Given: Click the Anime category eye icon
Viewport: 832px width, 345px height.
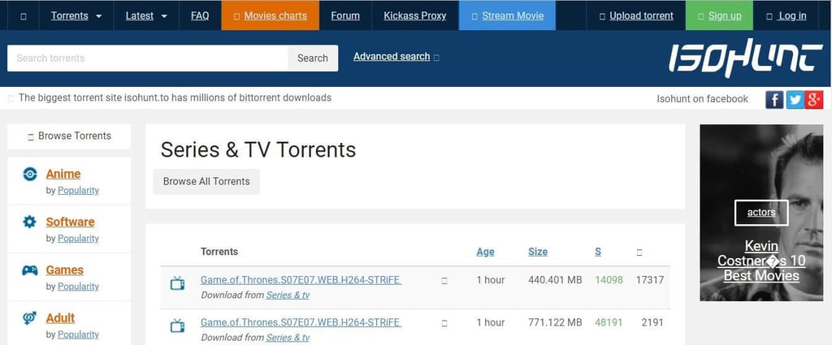Looking at the screenshot, I should (x=30, y=174).
